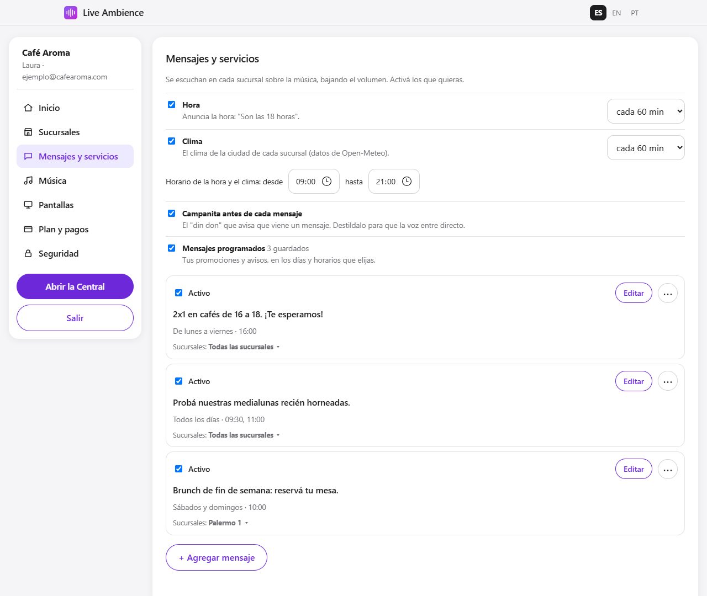Disable the Hora announcement checkbox
This screenshot has height=596, width=707.
171,104
